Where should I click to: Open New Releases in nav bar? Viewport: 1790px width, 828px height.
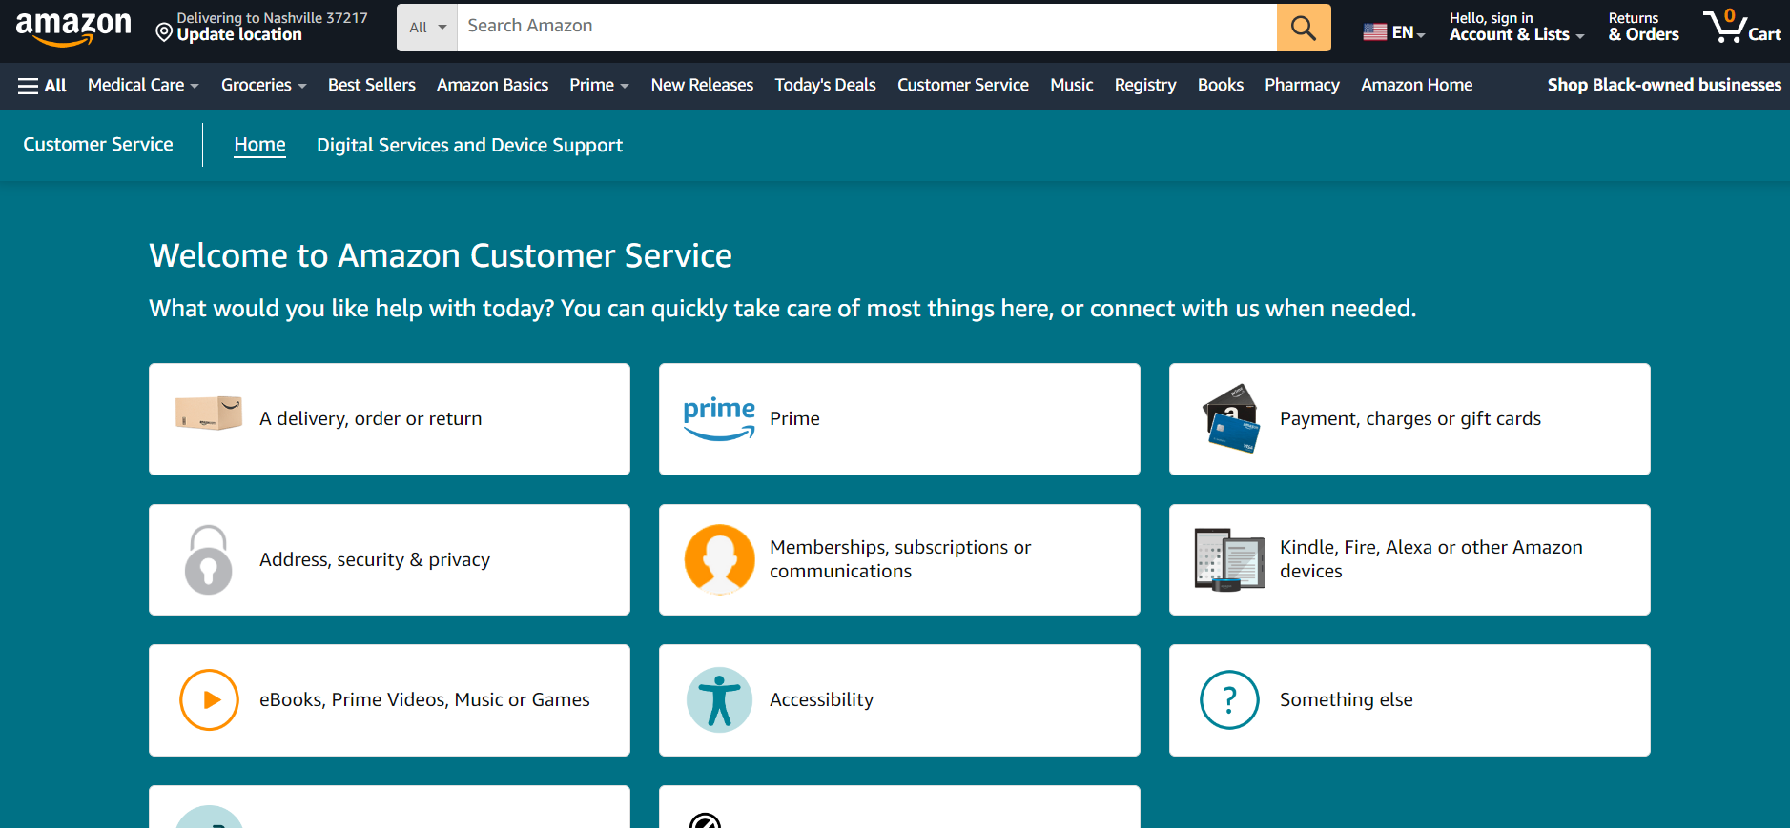pos(702,85)
